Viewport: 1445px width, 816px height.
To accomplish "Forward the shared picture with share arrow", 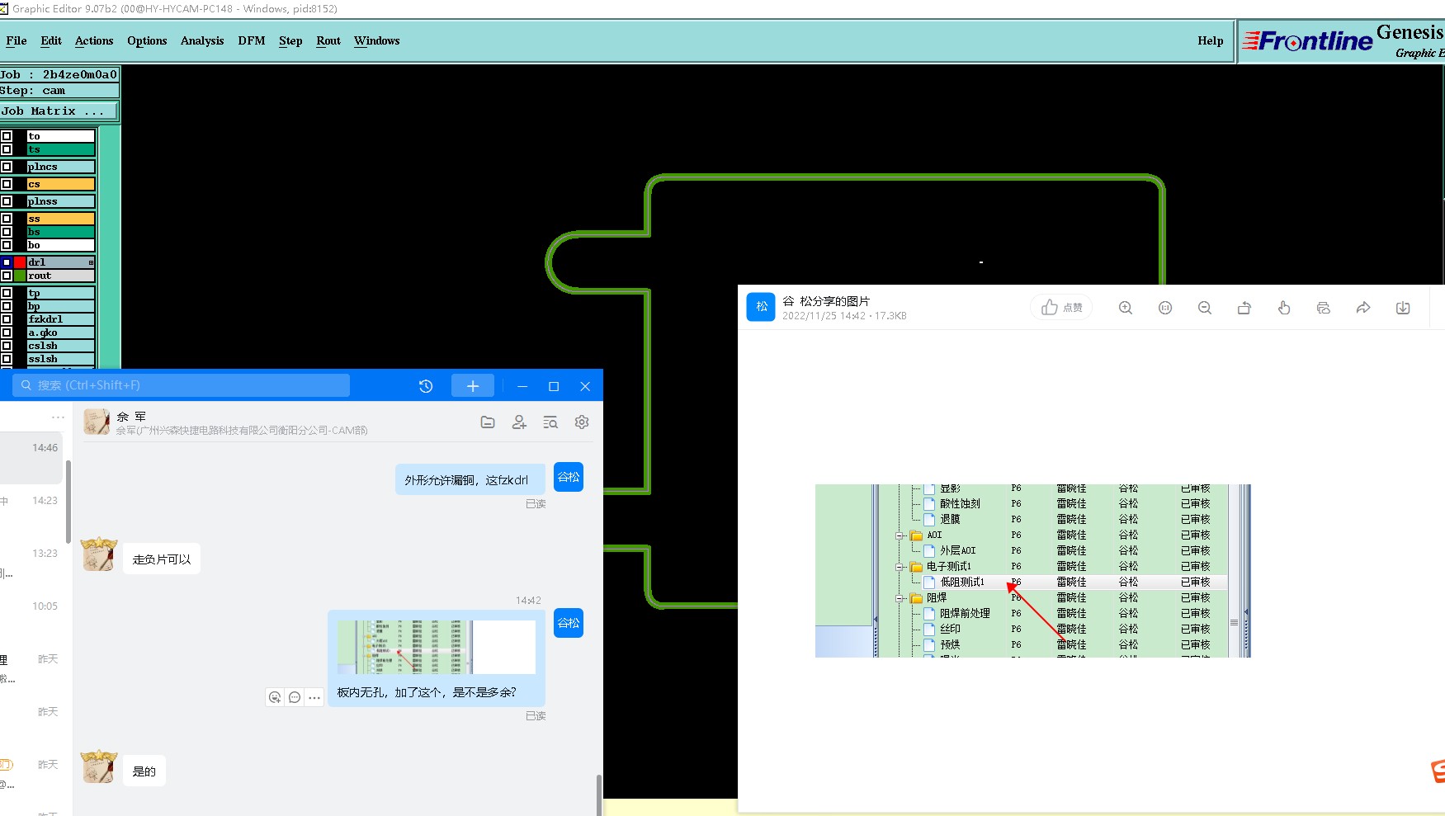I will pos(1363,308).
